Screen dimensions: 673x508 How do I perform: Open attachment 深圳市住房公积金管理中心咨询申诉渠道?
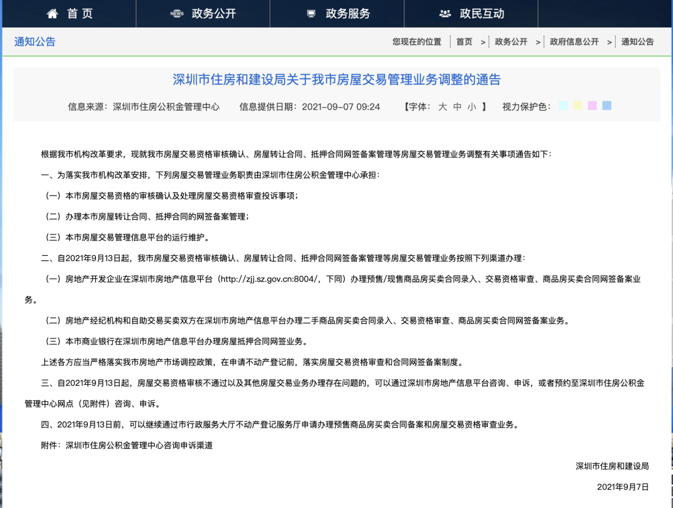pos(139,446)
